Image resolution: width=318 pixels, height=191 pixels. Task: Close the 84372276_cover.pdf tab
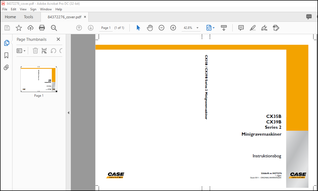tap(85, 17)
